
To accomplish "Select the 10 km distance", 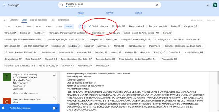I will (x=18, y=27).
